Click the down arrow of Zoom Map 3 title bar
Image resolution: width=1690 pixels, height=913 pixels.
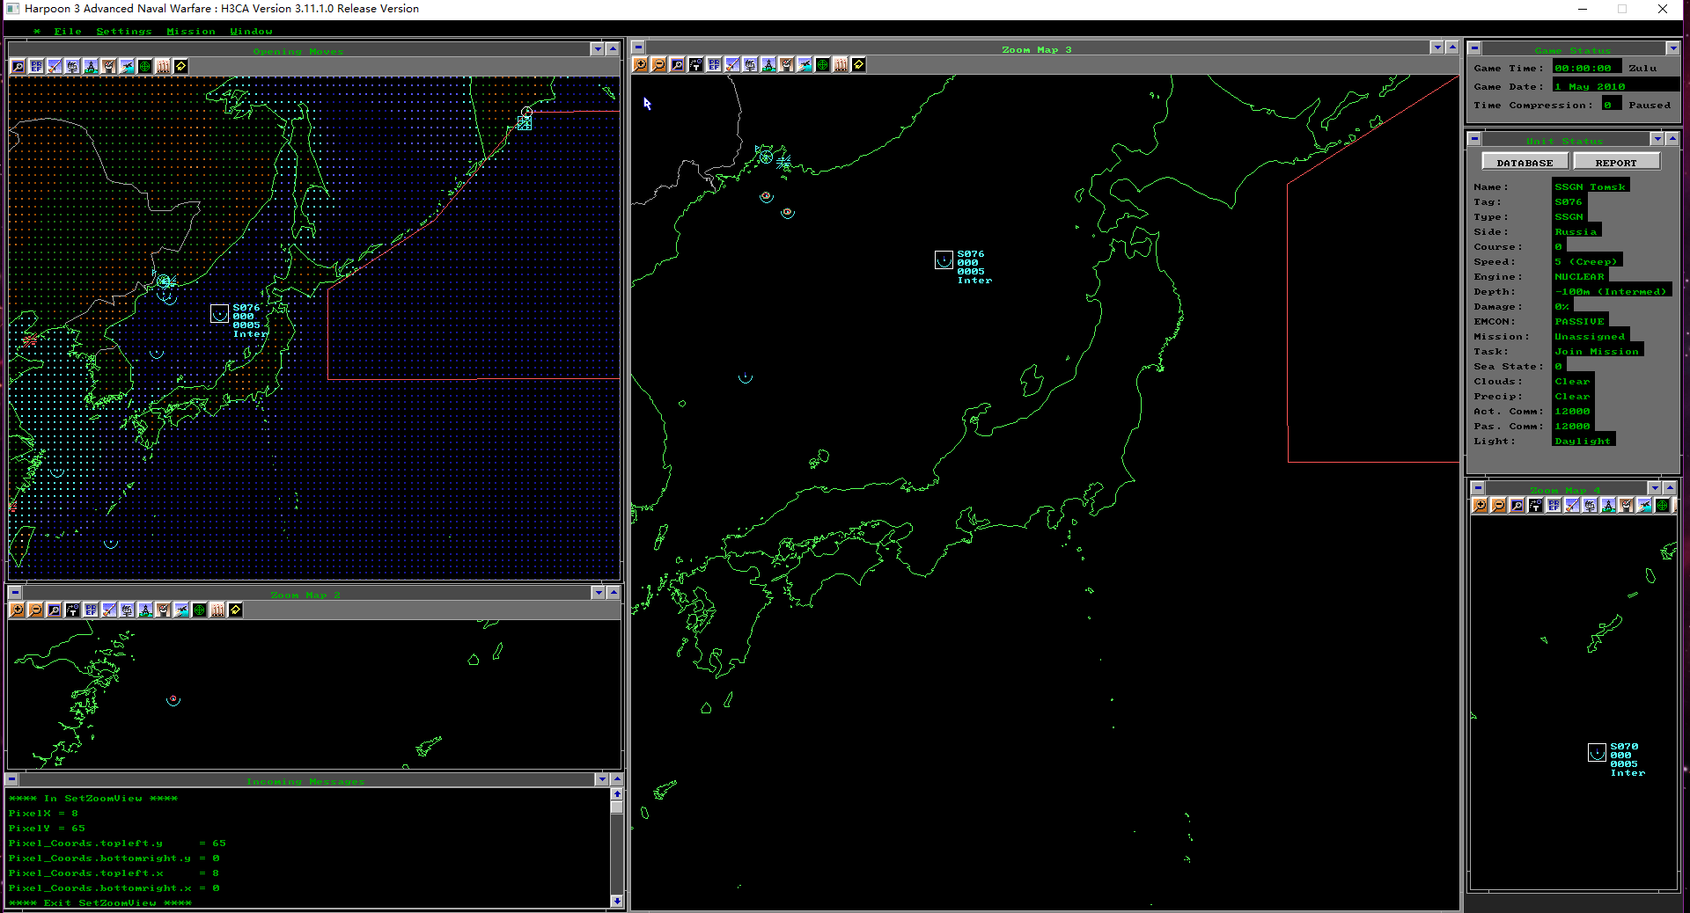point(1437,47)
